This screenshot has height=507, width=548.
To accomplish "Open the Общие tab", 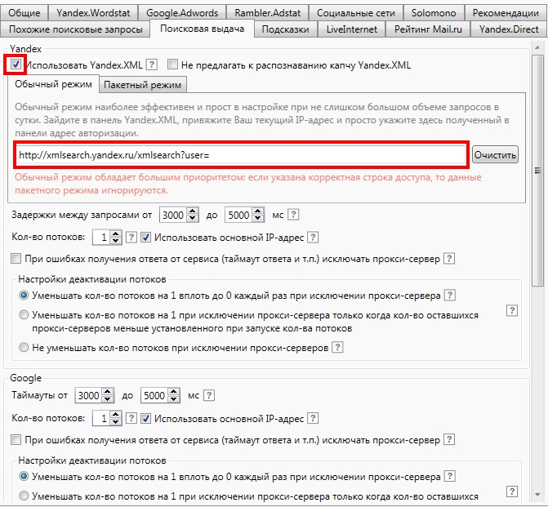I will pyautogui.click(x=24, y=13).
